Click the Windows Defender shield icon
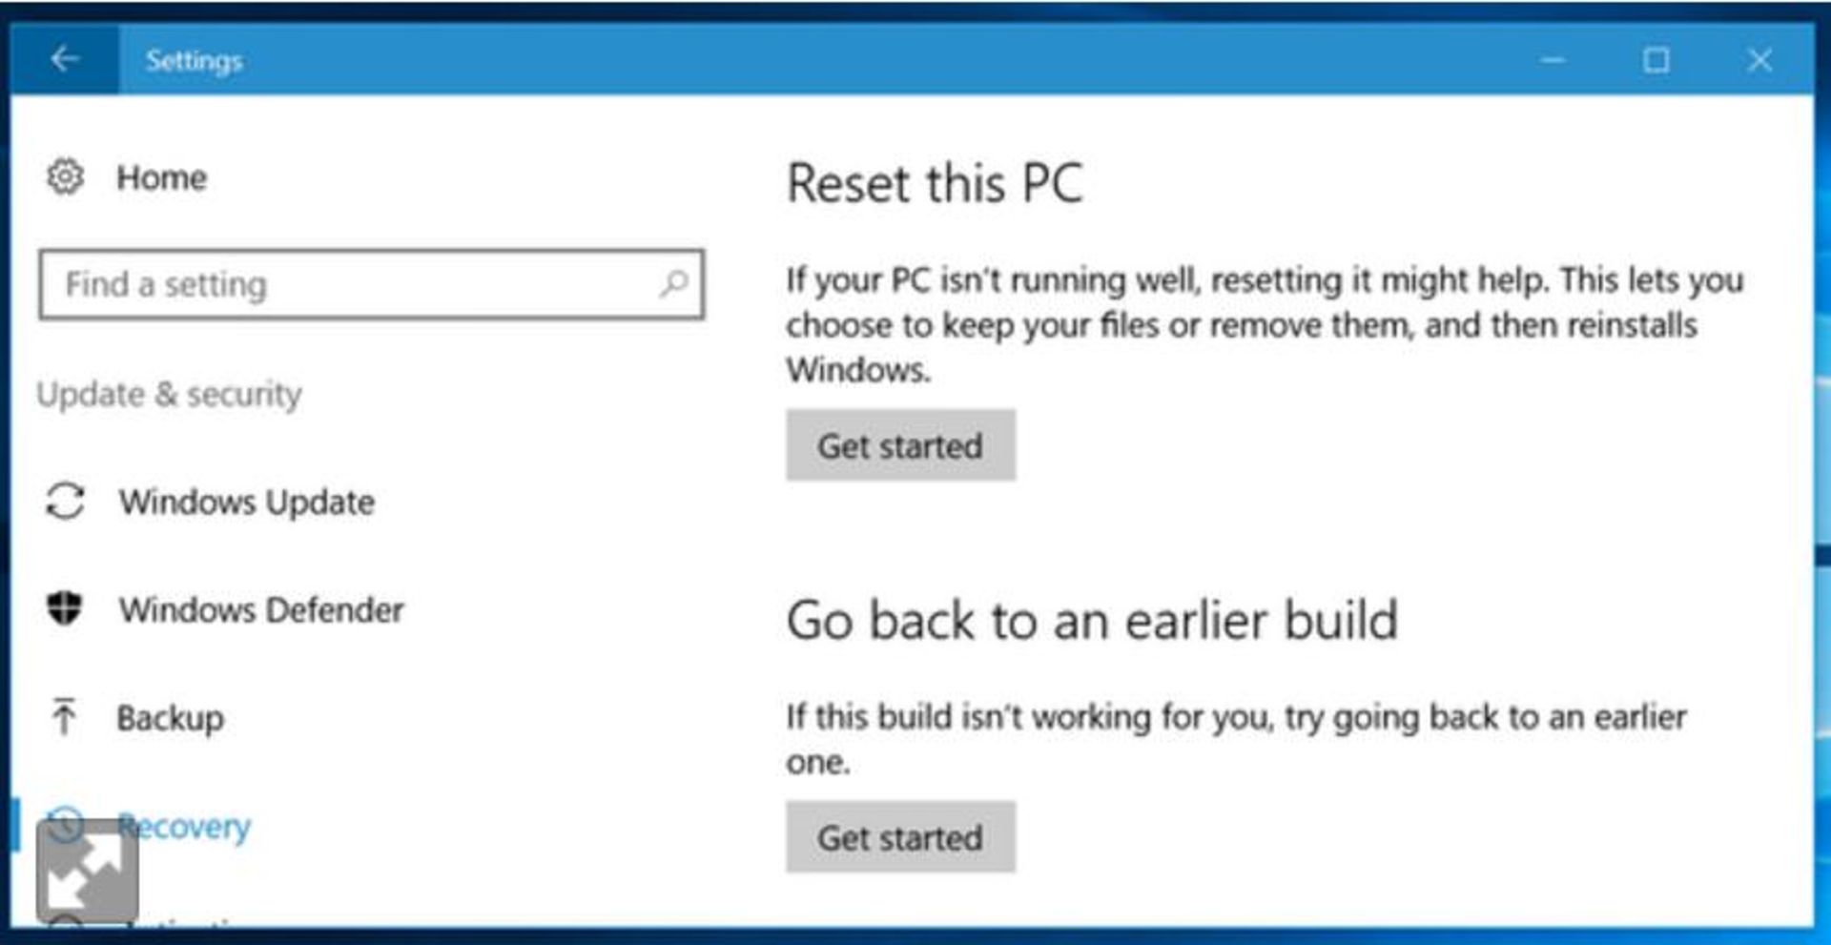This screenshot has width=1831, height=945. click(x=65, y=608)
